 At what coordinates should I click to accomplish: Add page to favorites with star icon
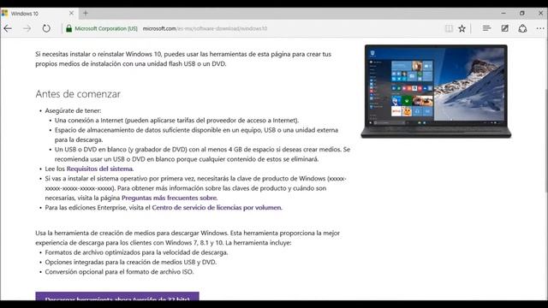pyautogui.click(x=462, y=28)
